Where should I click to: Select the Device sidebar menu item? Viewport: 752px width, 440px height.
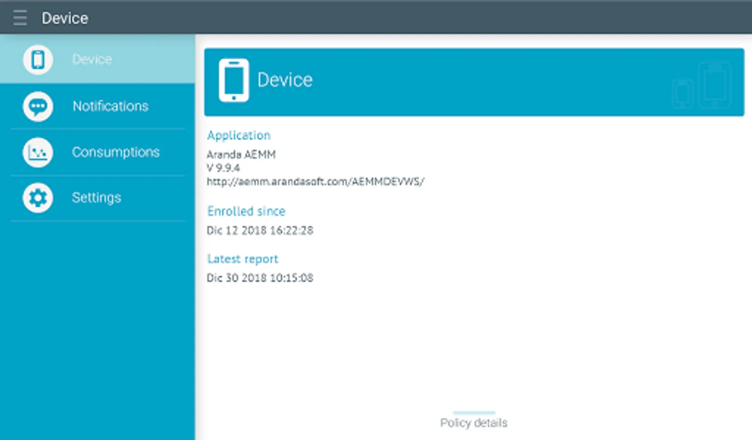pyautogui.click(x=97, y=59)
